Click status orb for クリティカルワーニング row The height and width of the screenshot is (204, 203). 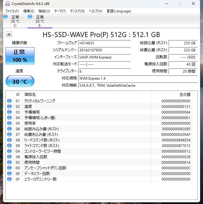9,101
